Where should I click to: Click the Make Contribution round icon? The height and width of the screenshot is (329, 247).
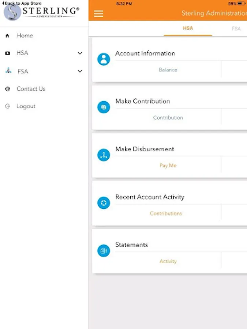pos(104,107)
